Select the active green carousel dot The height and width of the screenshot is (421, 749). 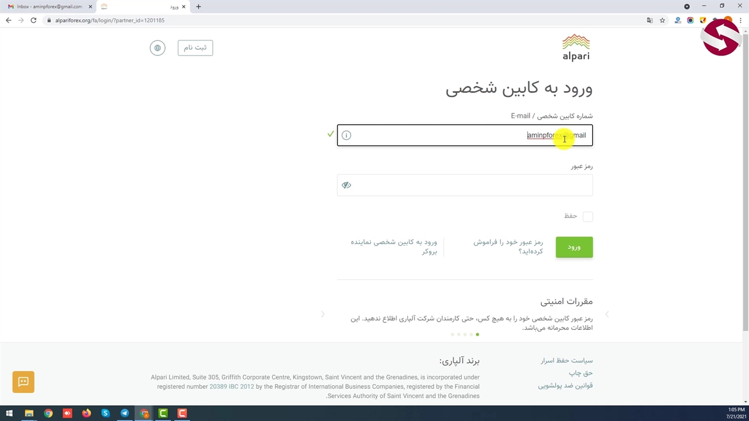(477, 334)
